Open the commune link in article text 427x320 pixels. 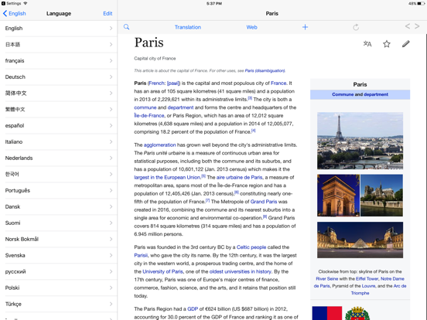145,107
